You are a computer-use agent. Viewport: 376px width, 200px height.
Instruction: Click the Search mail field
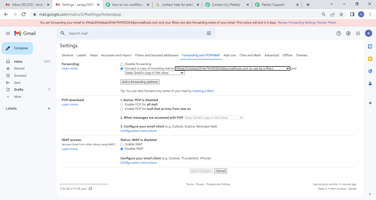click(x=136, y=33)
